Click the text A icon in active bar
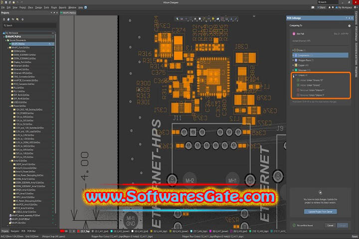This screenshot has width=359, height=239. [x=231, y=19]
